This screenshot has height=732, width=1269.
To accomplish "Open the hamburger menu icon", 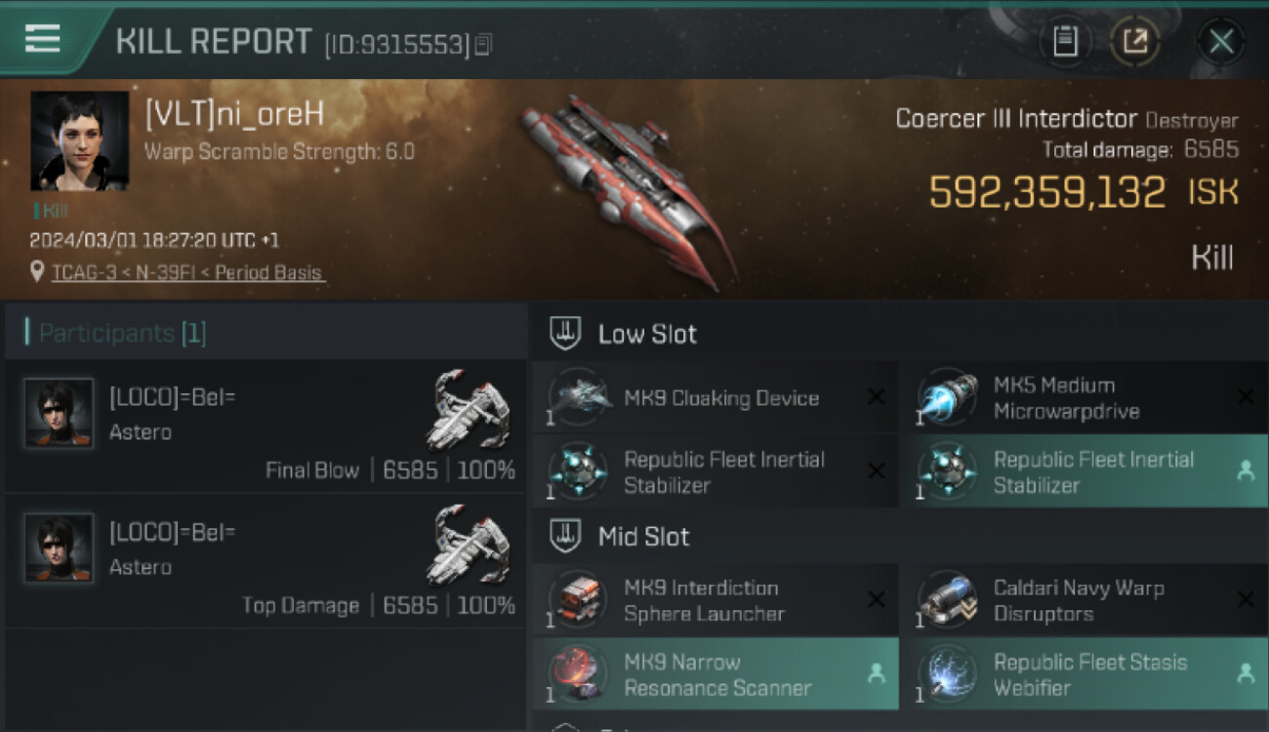I will [43, 38].
